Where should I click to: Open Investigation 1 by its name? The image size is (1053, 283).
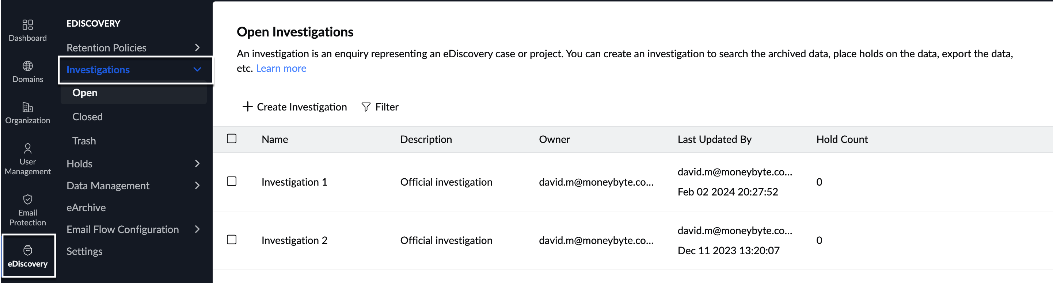pos(294,182)
